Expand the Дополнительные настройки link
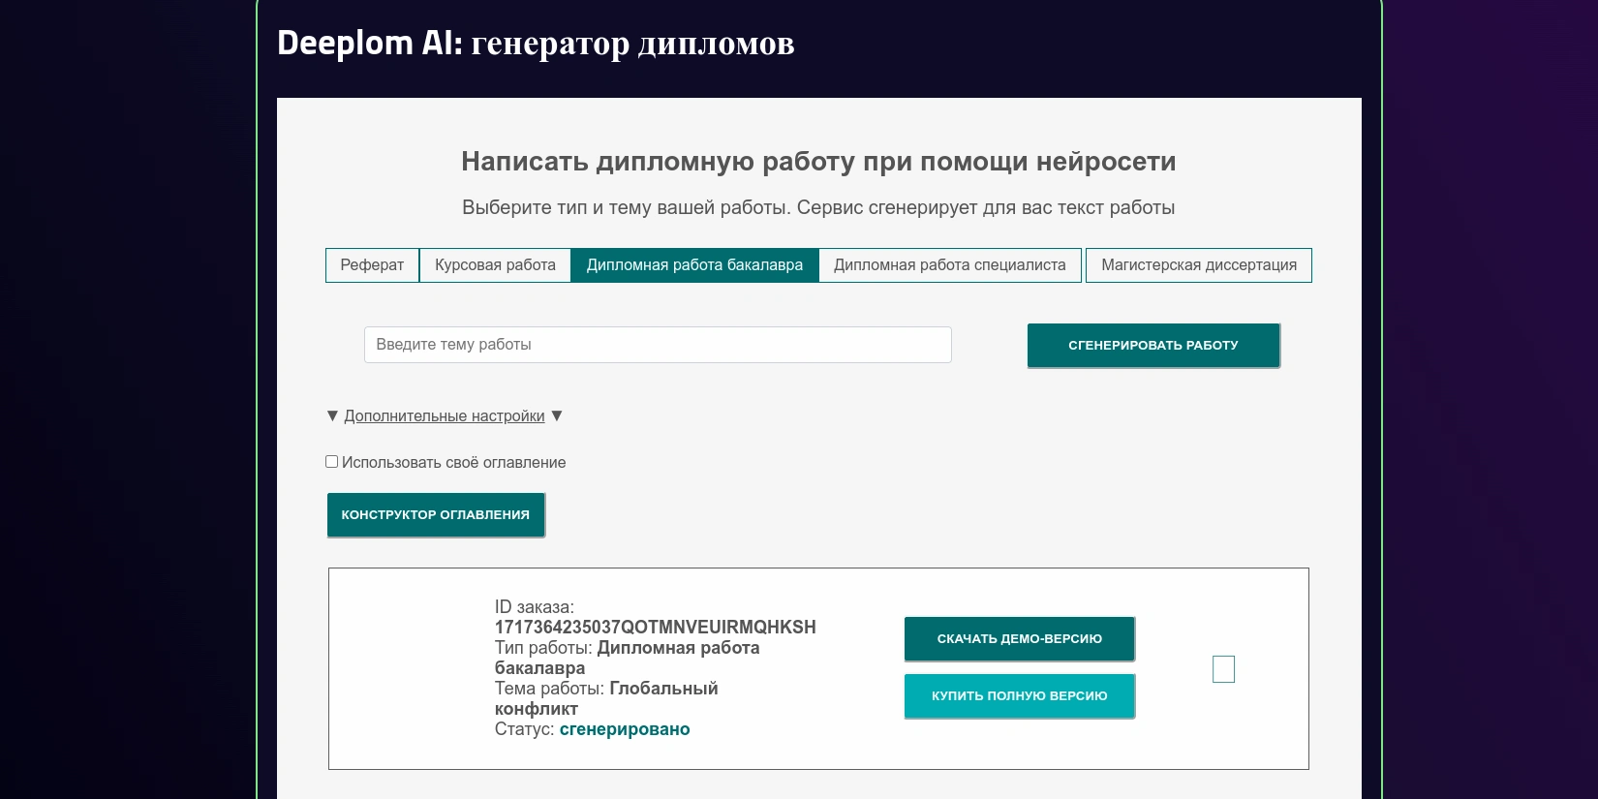 pyautogui.click(x=445, y=415)
